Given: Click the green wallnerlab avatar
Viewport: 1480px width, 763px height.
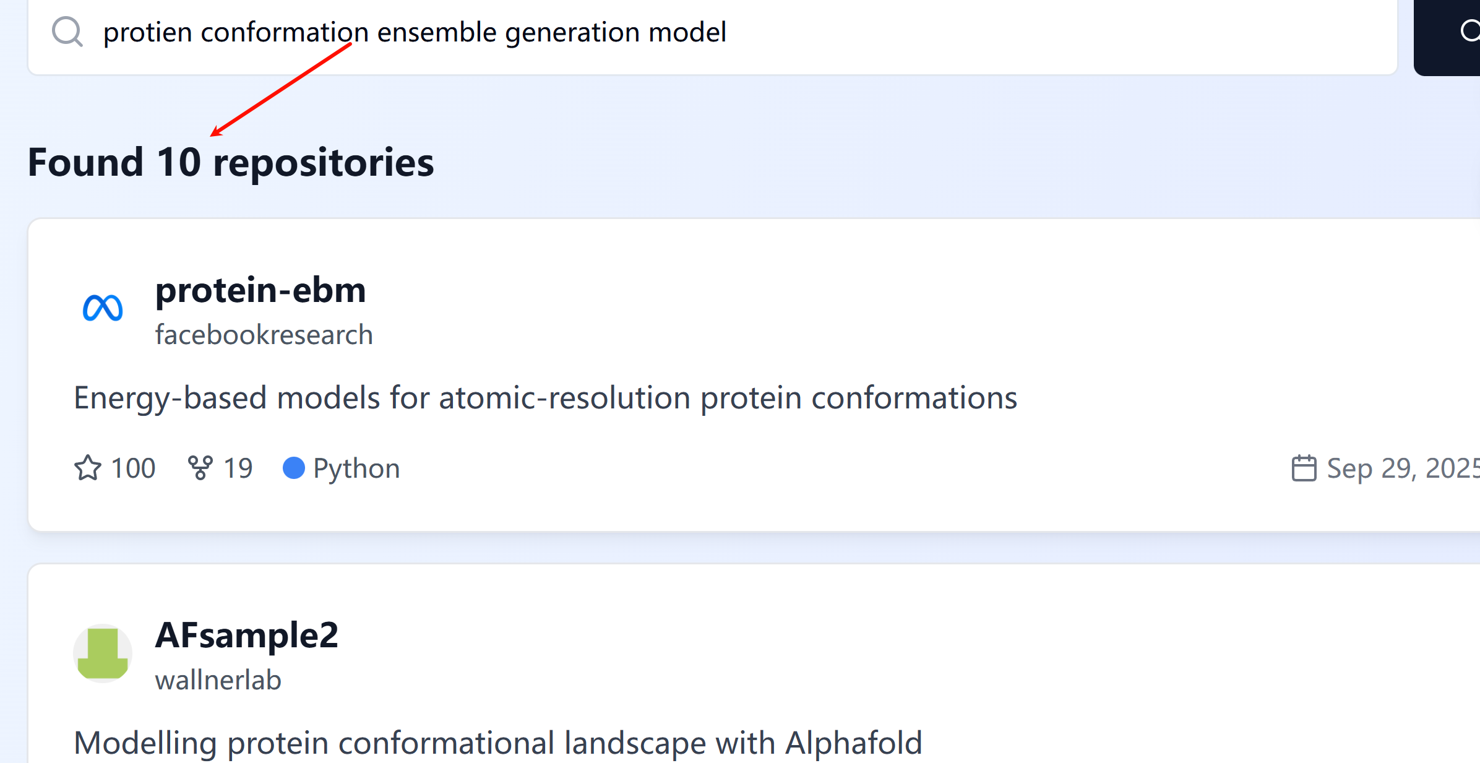Looking at the screenshot, I should point(103,653).
